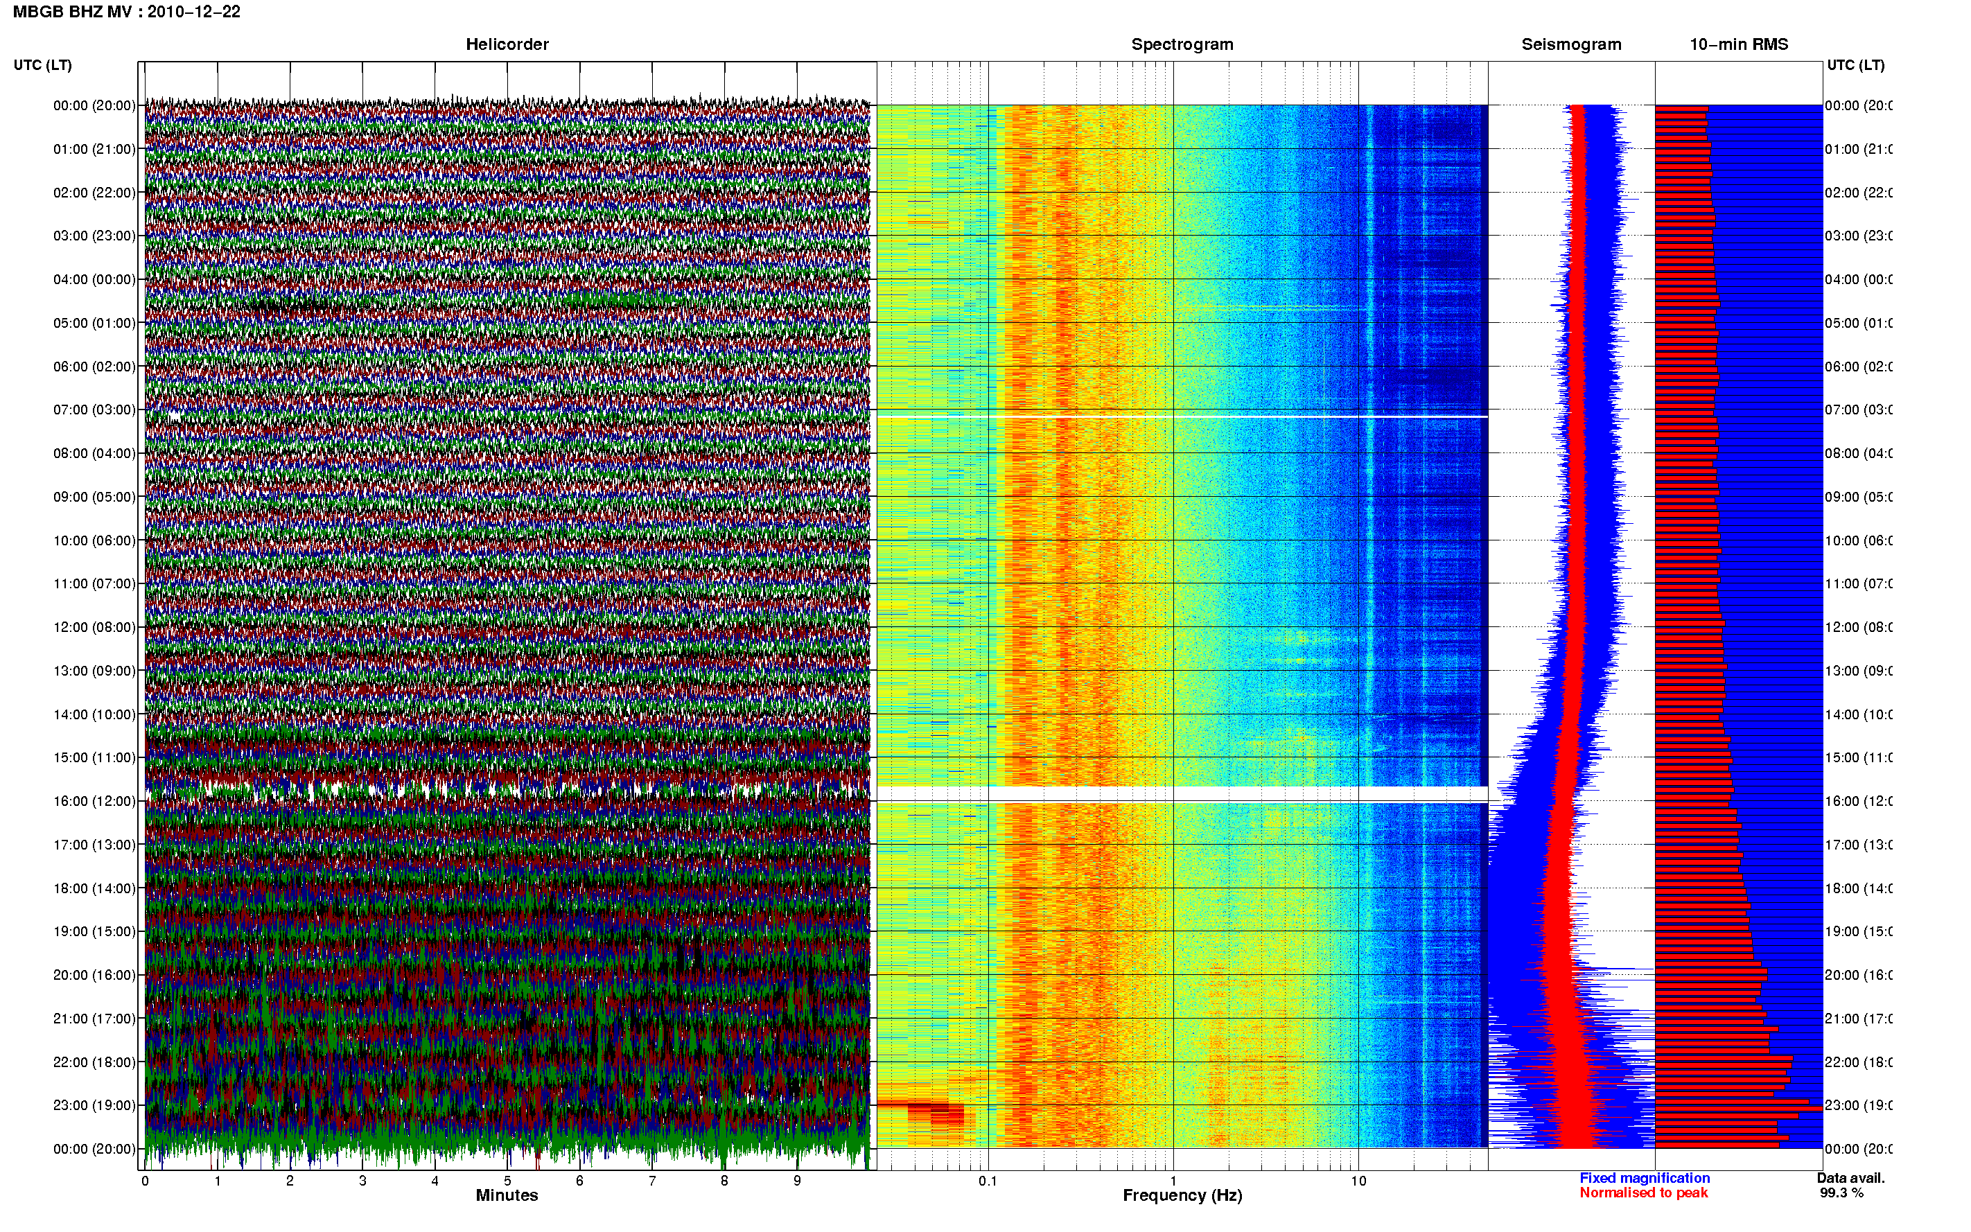This screenshot has width=1971, height=1232.
Task: Click left axis label 22:00 (18:00)
Action: tap(94, 1062)
